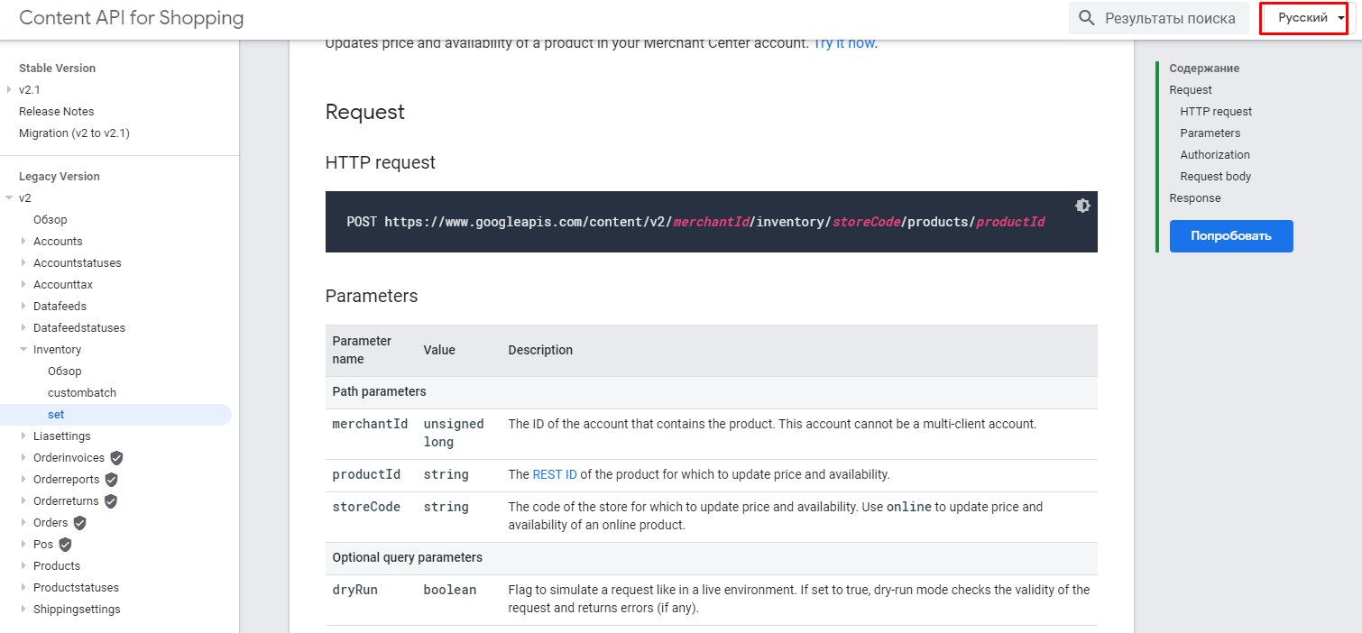Open the Accounts item in sidebar
Viewport: 1362px width, 633px height.
pos(58,242)
